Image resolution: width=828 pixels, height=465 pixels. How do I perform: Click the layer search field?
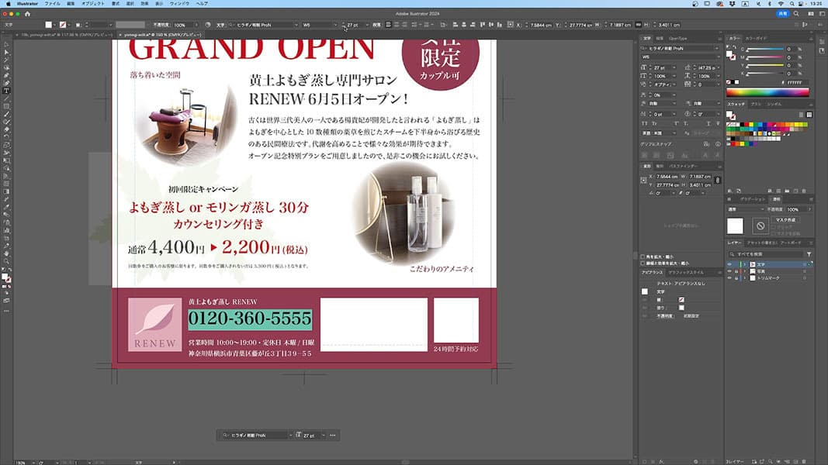[764, 253]
